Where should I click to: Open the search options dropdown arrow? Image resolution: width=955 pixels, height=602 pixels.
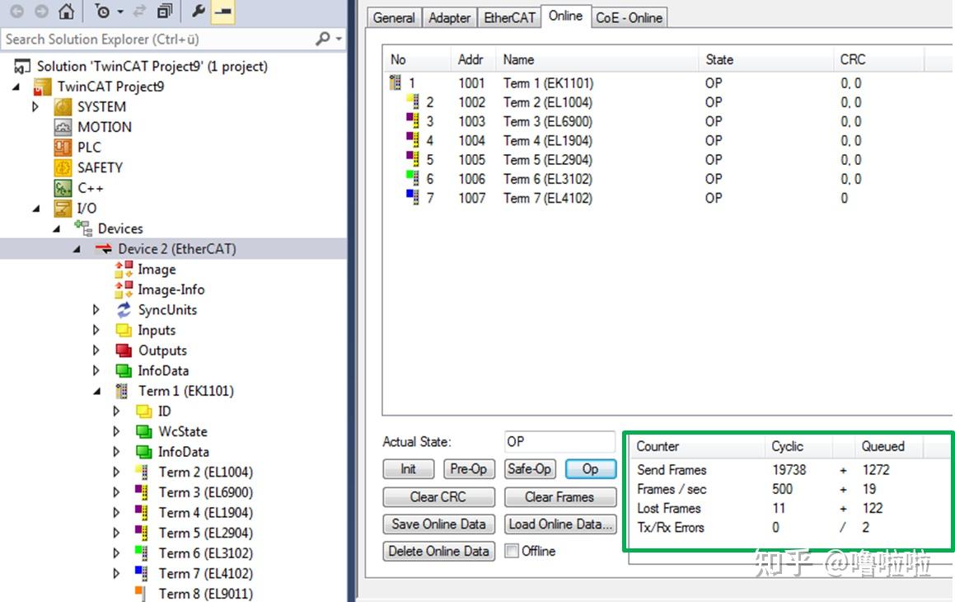(x=339, y=39)
